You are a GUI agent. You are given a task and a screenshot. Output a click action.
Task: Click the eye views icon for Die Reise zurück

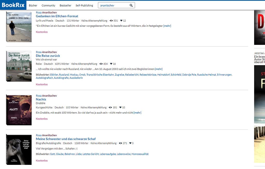101,64
